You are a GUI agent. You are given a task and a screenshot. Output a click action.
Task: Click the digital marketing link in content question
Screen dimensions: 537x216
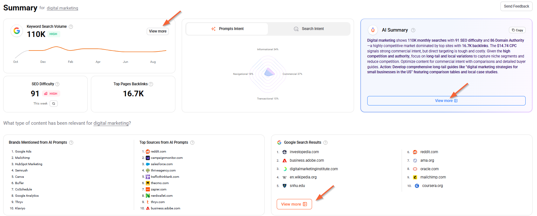pyautogui.click(x=111, y=123)
